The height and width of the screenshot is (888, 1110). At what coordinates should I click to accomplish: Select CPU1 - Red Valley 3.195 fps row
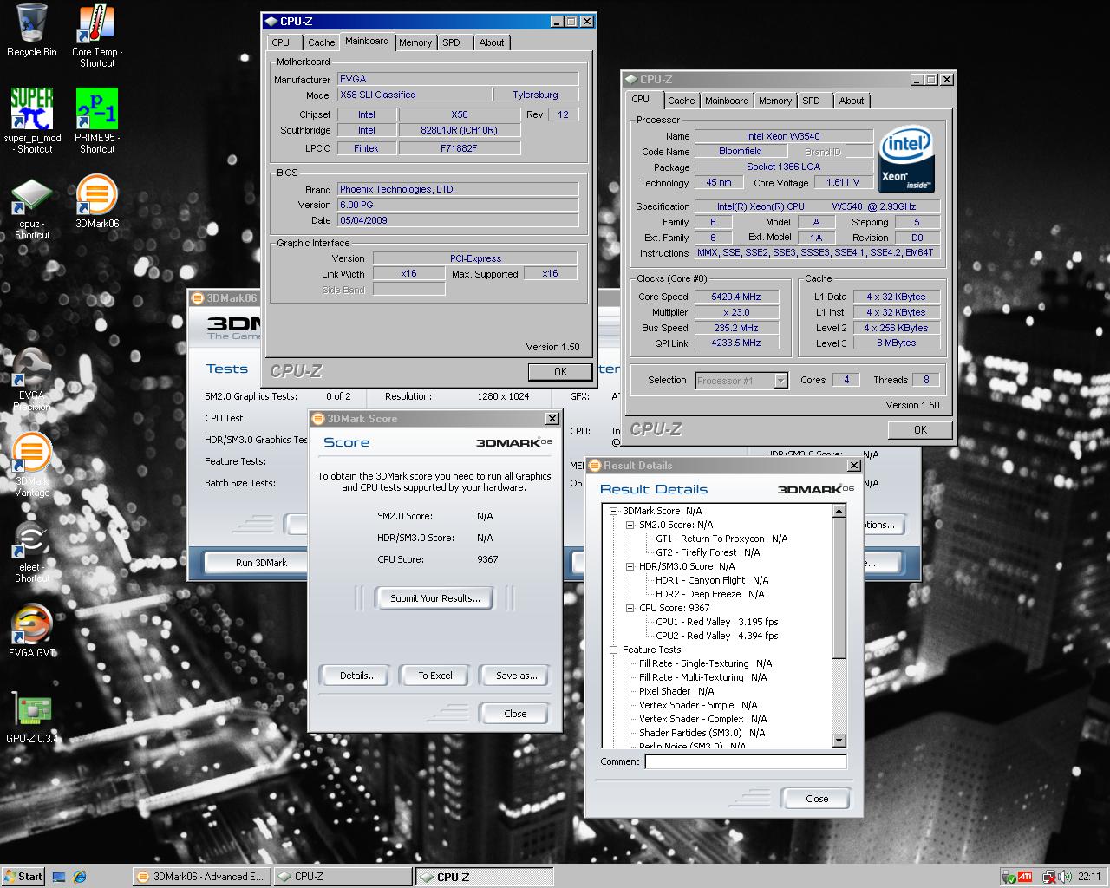717,622
